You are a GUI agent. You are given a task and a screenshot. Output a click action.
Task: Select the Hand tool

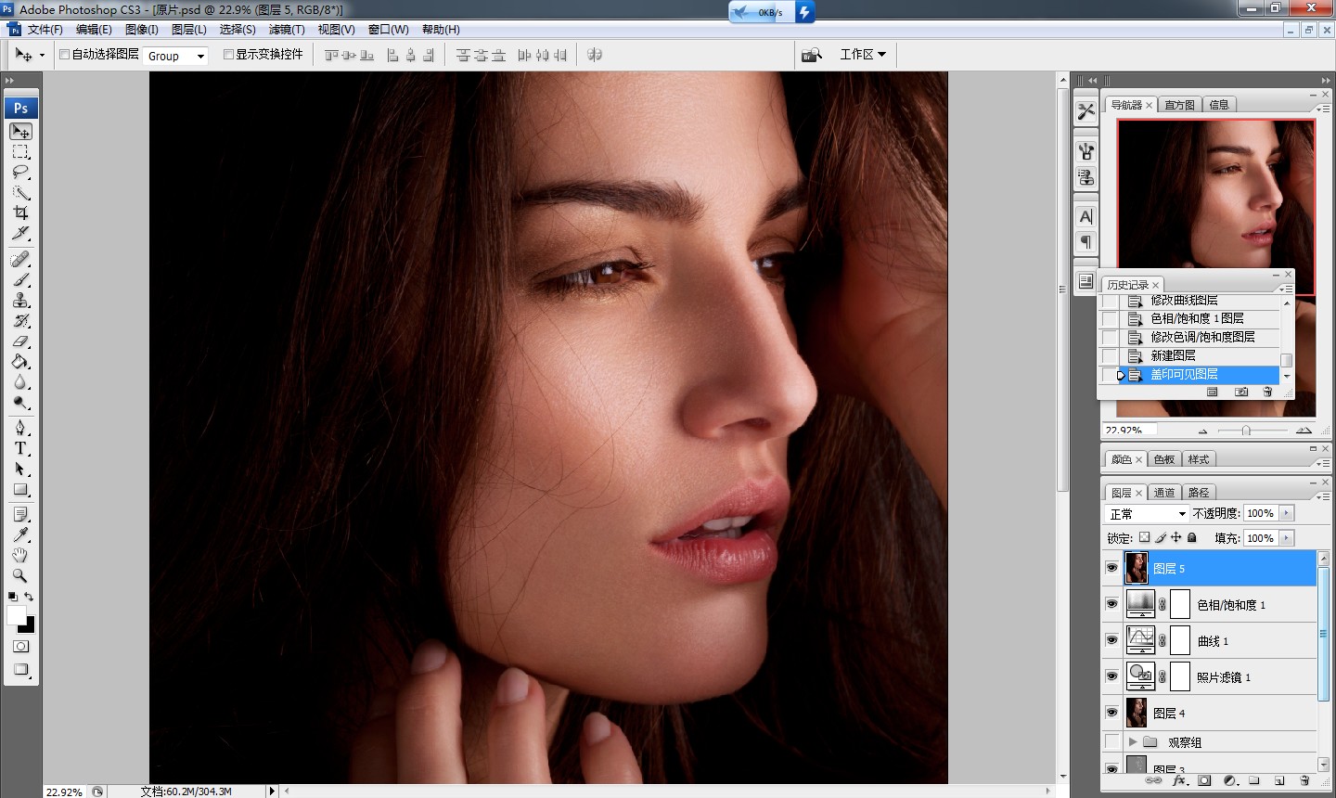point(20,556)
